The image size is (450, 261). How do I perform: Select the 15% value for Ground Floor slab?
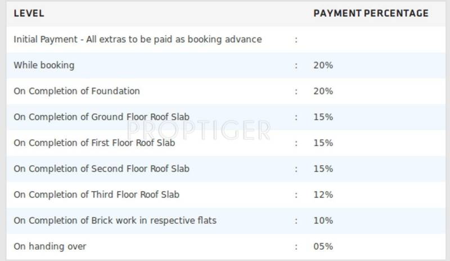tap(323, 117)
